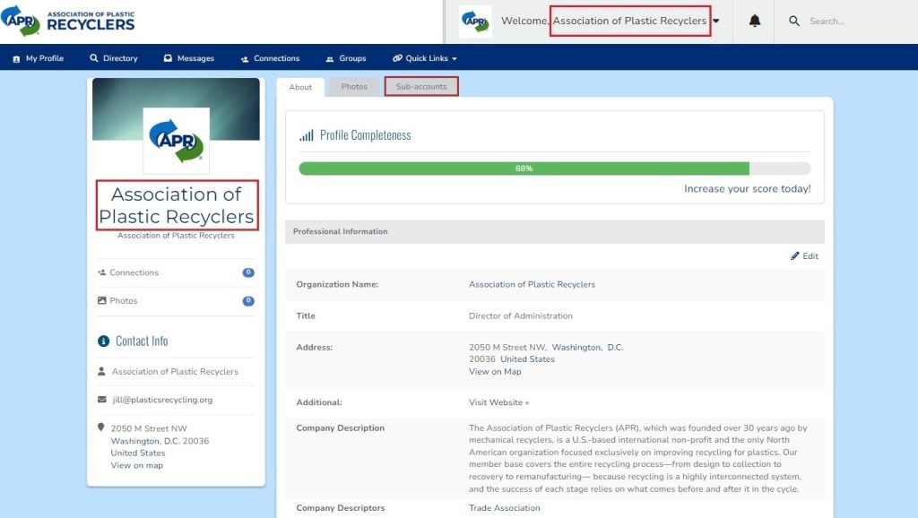Switch to the About tab
Viewport: 918px width, 518px height.
click(300, 87)
